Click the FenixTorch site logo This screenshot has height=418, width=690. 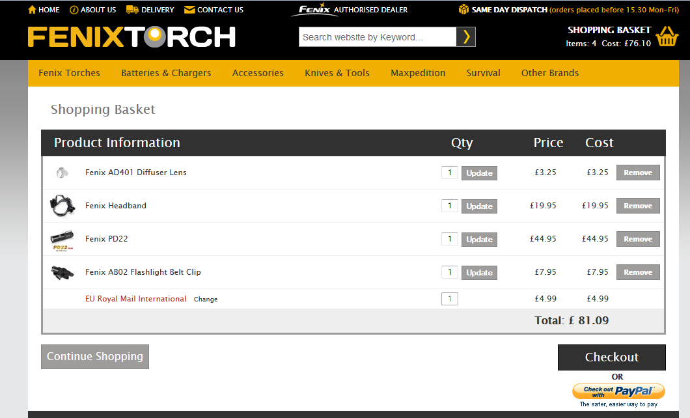(x=130, y=37)
